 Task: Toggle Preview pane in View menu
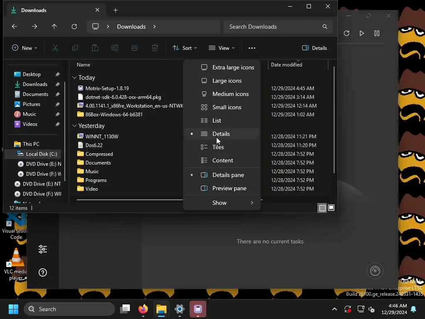coord(222,188)
